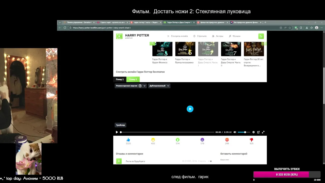The height and width of the screenshot is (183, 325).
Task: Click the Гость из будуйщего commenter avatar
Action: 119,161
